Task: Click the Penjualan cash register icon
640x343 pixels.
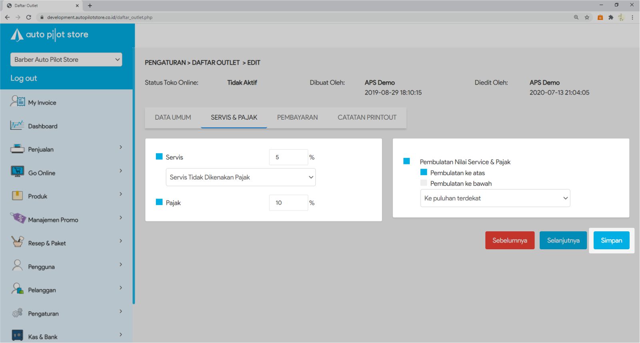Action: click(17, 149)
